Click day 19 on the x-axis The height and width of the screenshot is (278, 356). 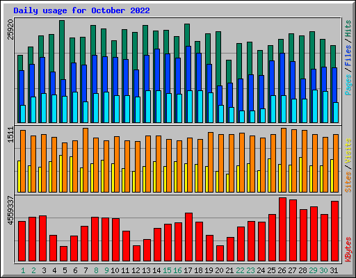209,270
